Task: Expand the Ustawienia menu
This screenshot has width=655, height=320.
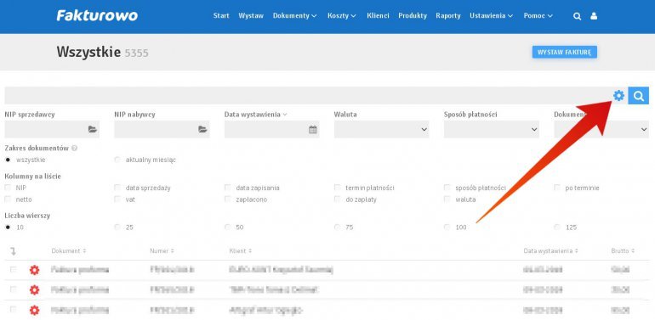Action: tap(492, 16)
